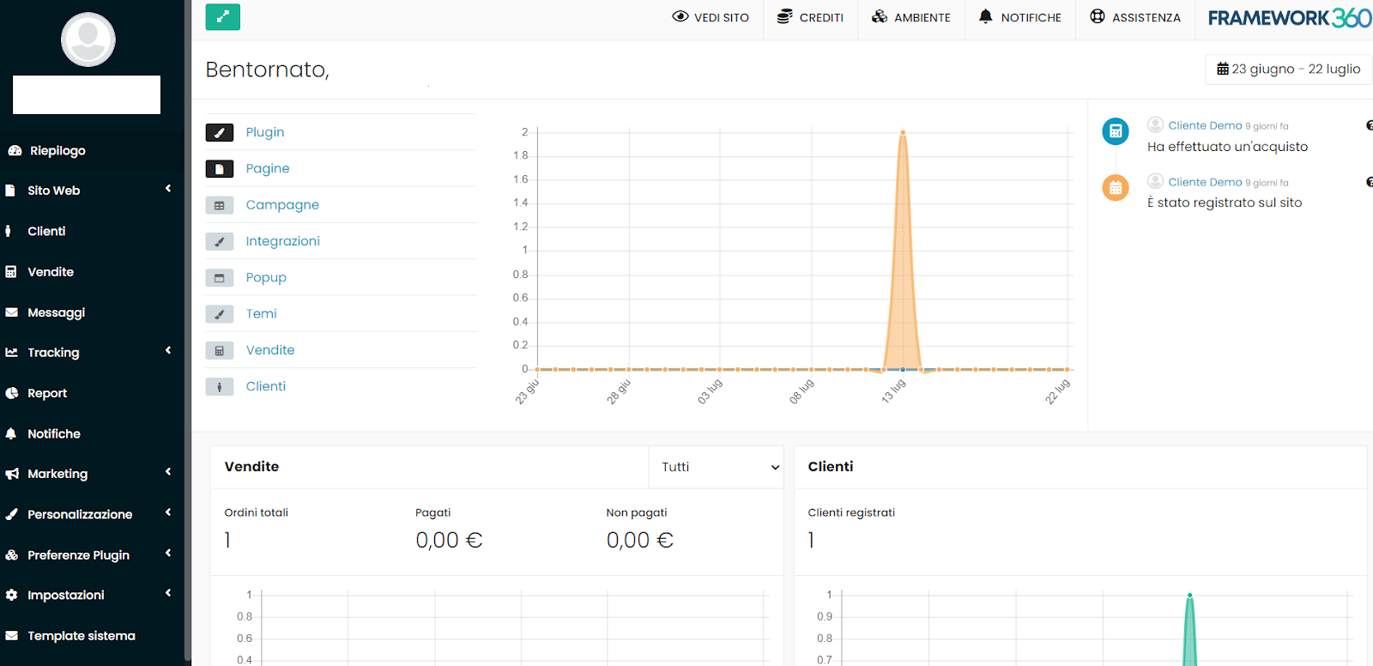Open Messaggi in the sidebar menu
The width and height of the screenshot is (1373, 666).
pos(56,312)
